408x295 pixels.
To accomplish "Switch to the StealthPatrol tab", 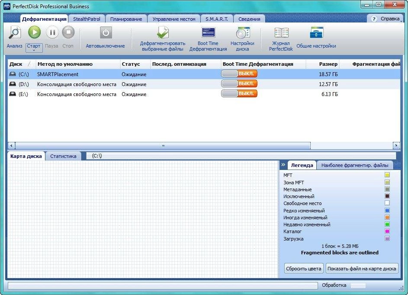I will pos(87,19).
